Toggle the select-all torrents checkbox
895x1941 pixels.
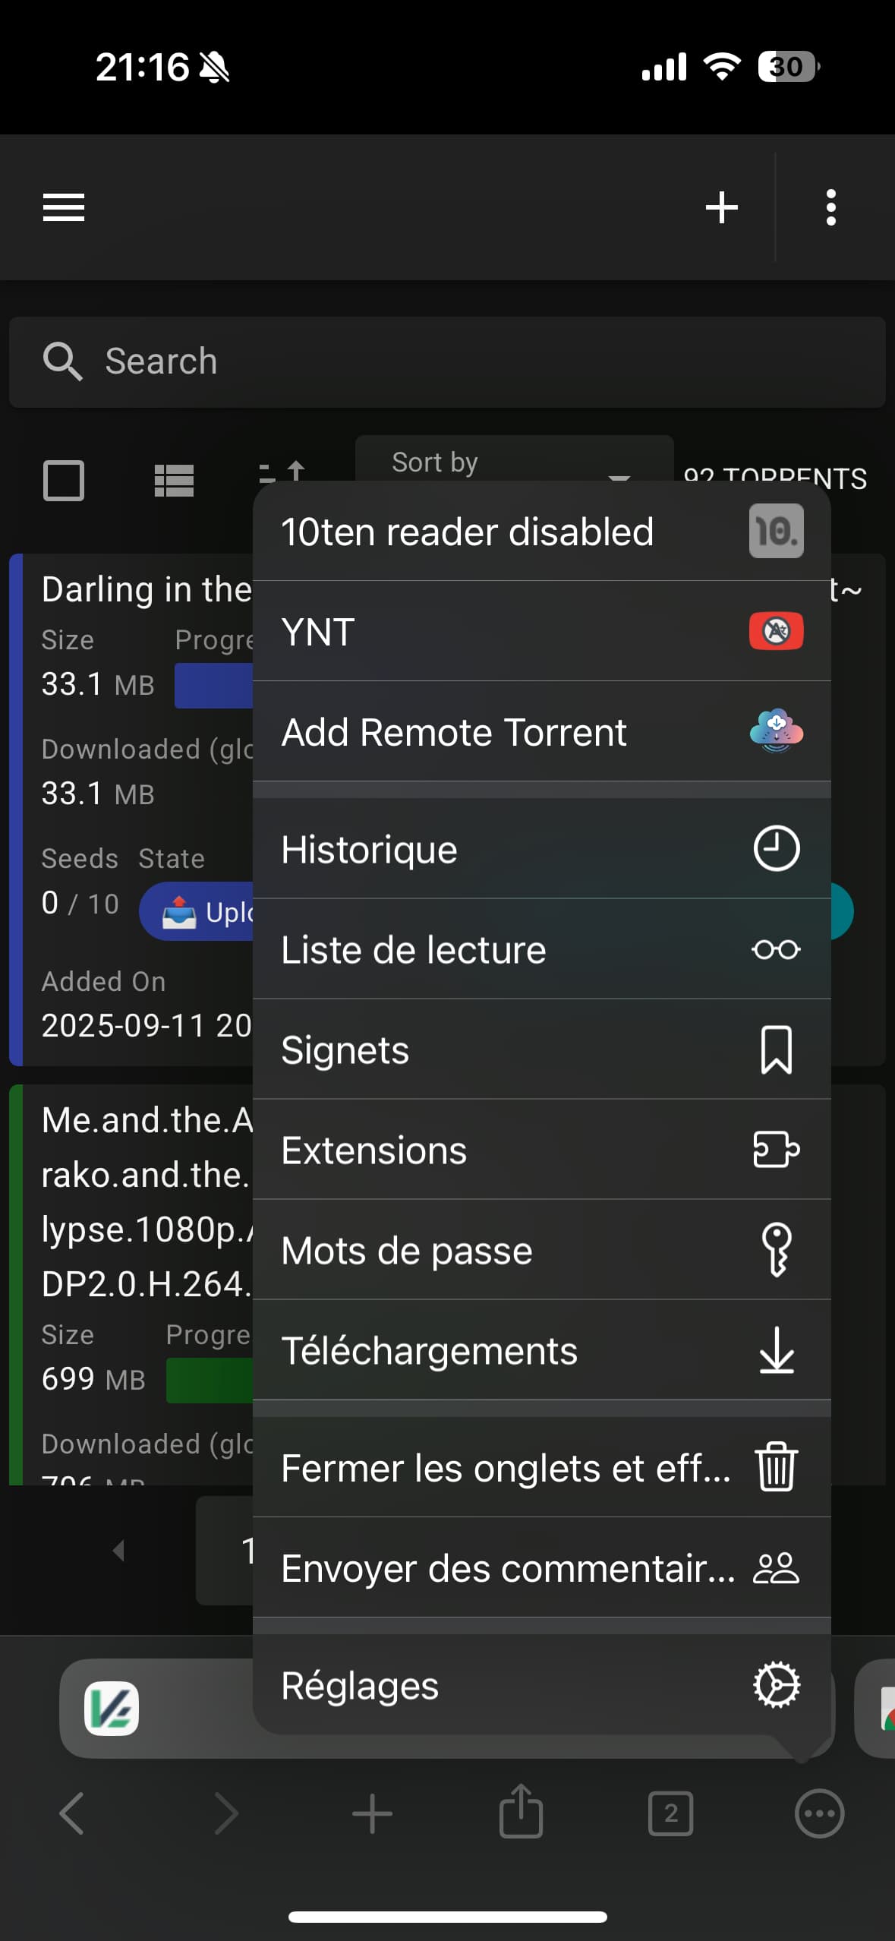[64, 481]
